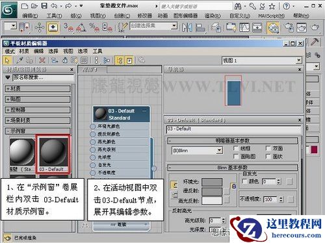The height and width of the screenshot is (243, 325).
Task: Enable the 面贴图 face map checkbox
Action: pyautogui.click(x=236, y=157)
